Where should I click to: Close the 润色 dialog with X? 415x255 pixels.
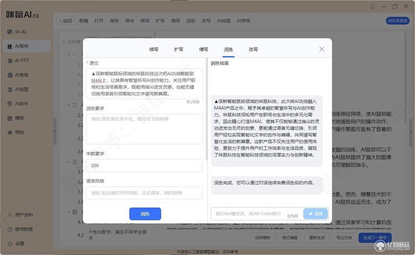322,49
